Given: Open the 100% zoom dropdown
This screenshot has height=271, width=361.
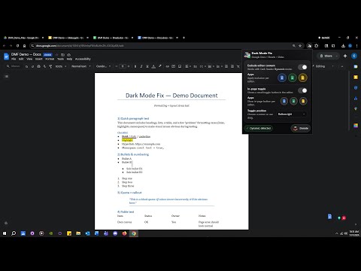Looking at the screenshot, I should 61,66.
